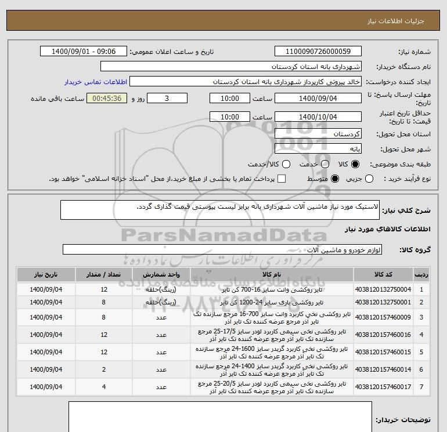The height and width of the screenshot is (432, 447).
Task: Select the متوسط purchase process radio
Action: tap(335, 179)
